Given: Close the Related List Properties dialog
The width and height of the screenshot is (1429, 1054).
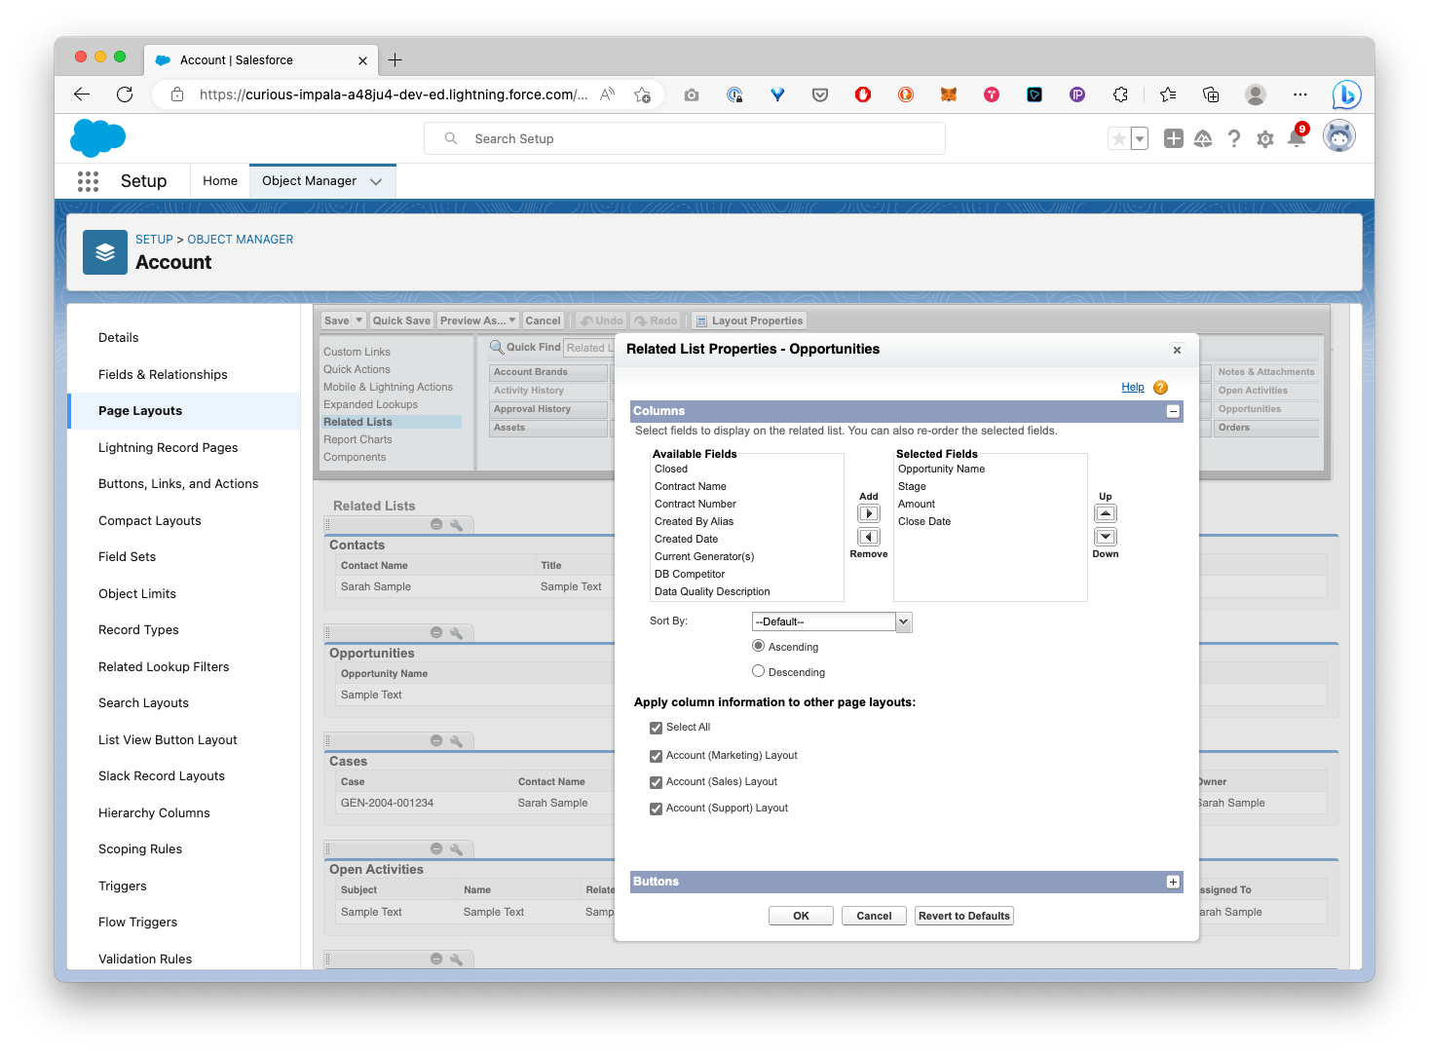Looking at the screenshot, I should pyautogui.click(x=1177, y=350).
